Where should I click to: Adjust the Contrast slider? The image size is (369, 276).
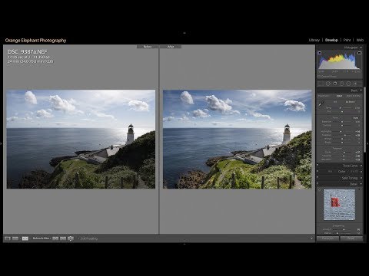click(x=342, y=126)
